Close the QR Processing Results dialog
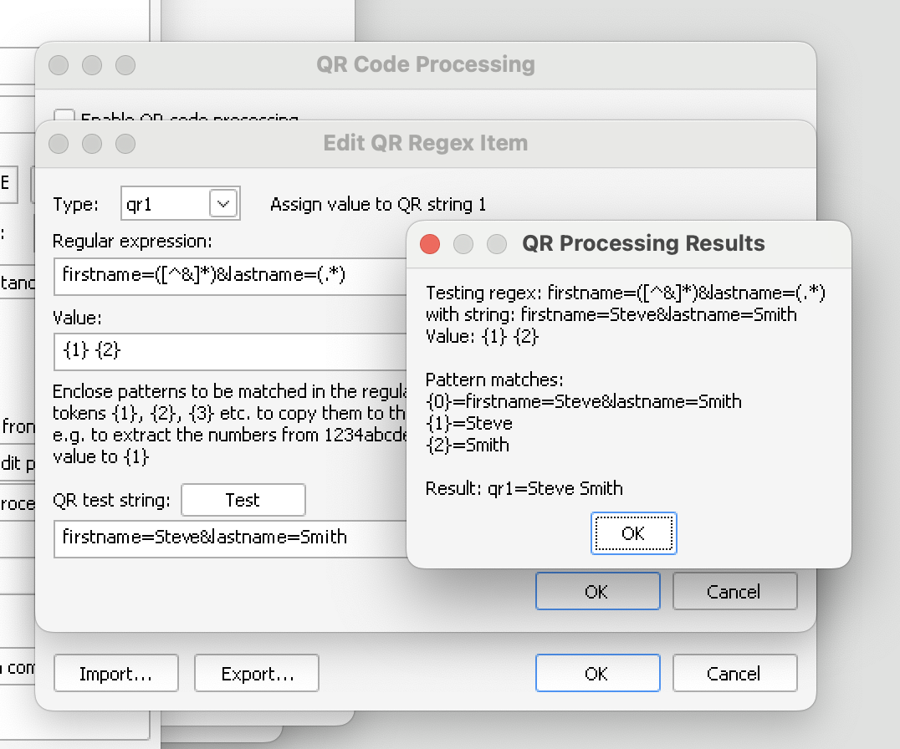Screen dimensions: 900x749 pos(430,244)
